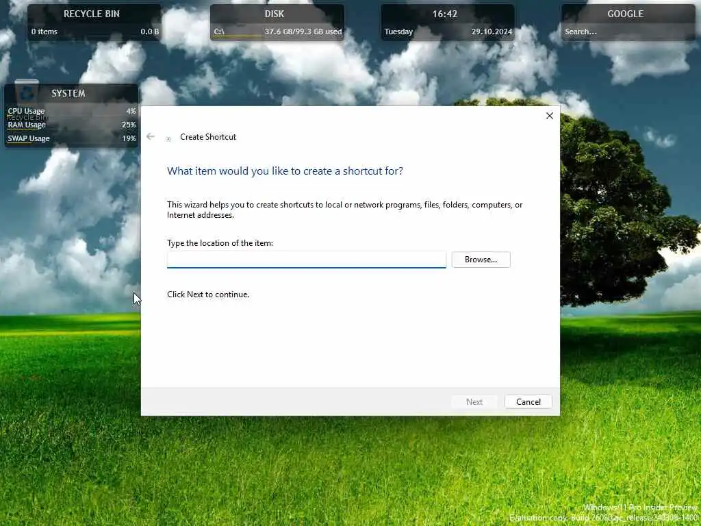Click the GOOGLE widget title
The width and height of the screenshot is (701, 526).
tap(626, 14)
